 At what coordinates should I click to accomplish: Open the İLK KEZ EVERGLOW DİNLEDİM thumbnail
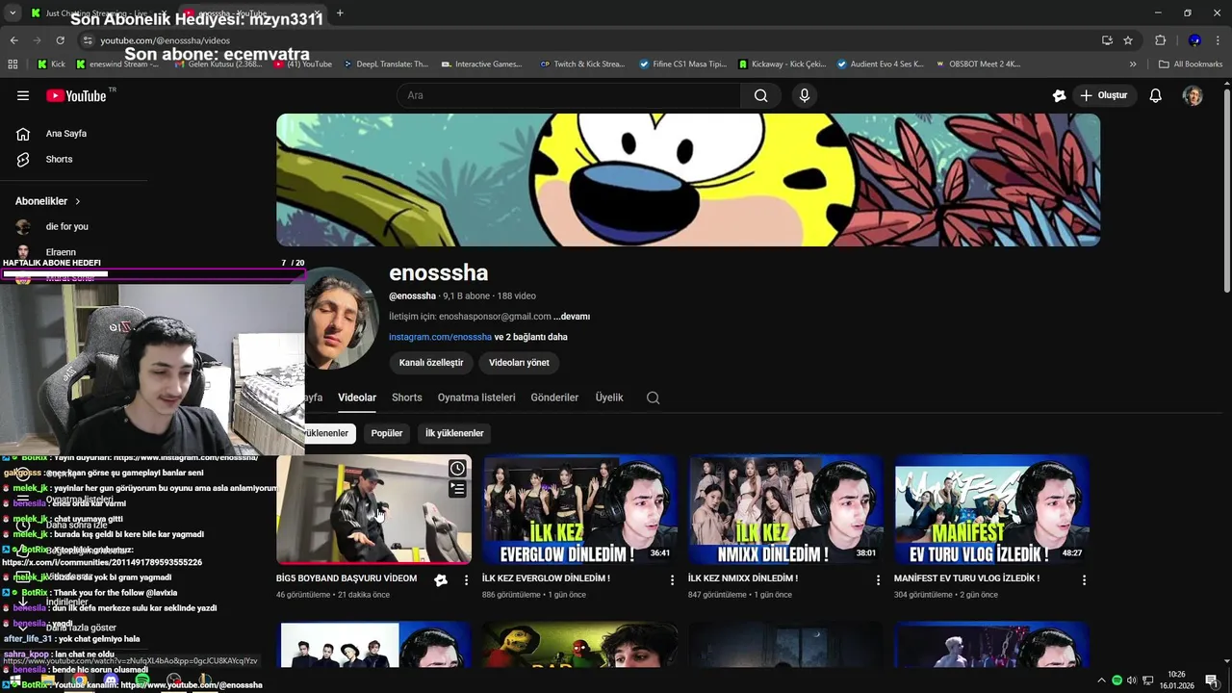tap(579, 509)
